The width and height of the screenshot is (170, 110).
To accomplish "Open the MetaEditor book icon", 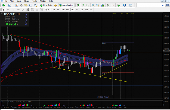I will [x=55, y=5].
